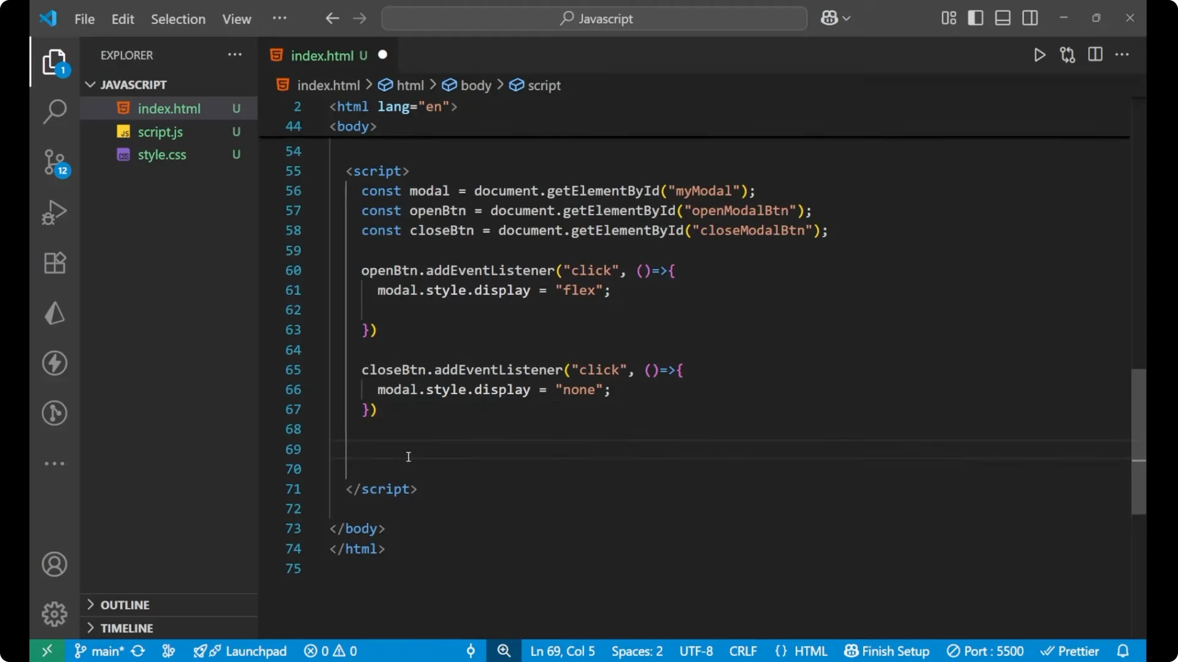The height and width of the screenshot is (662, 1178).
Task: Open the Accounts icon in activity bar
Action: [55, 564]
